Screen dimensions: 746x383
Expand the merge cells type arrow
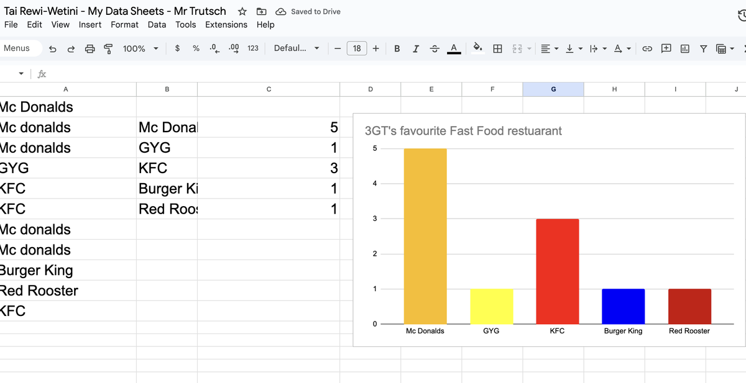[x=529, y=48]
